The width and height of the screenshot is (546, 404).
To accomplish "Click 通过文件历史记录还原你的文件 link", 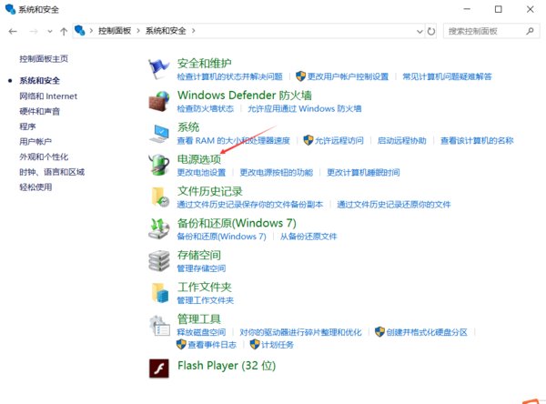I will point(394,205).
